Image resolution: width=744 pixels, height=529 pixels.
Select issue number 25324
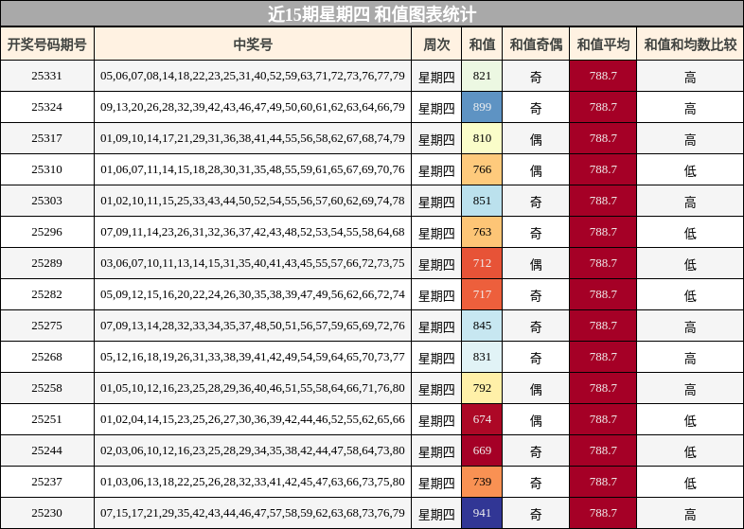click(x=47, y=107)
